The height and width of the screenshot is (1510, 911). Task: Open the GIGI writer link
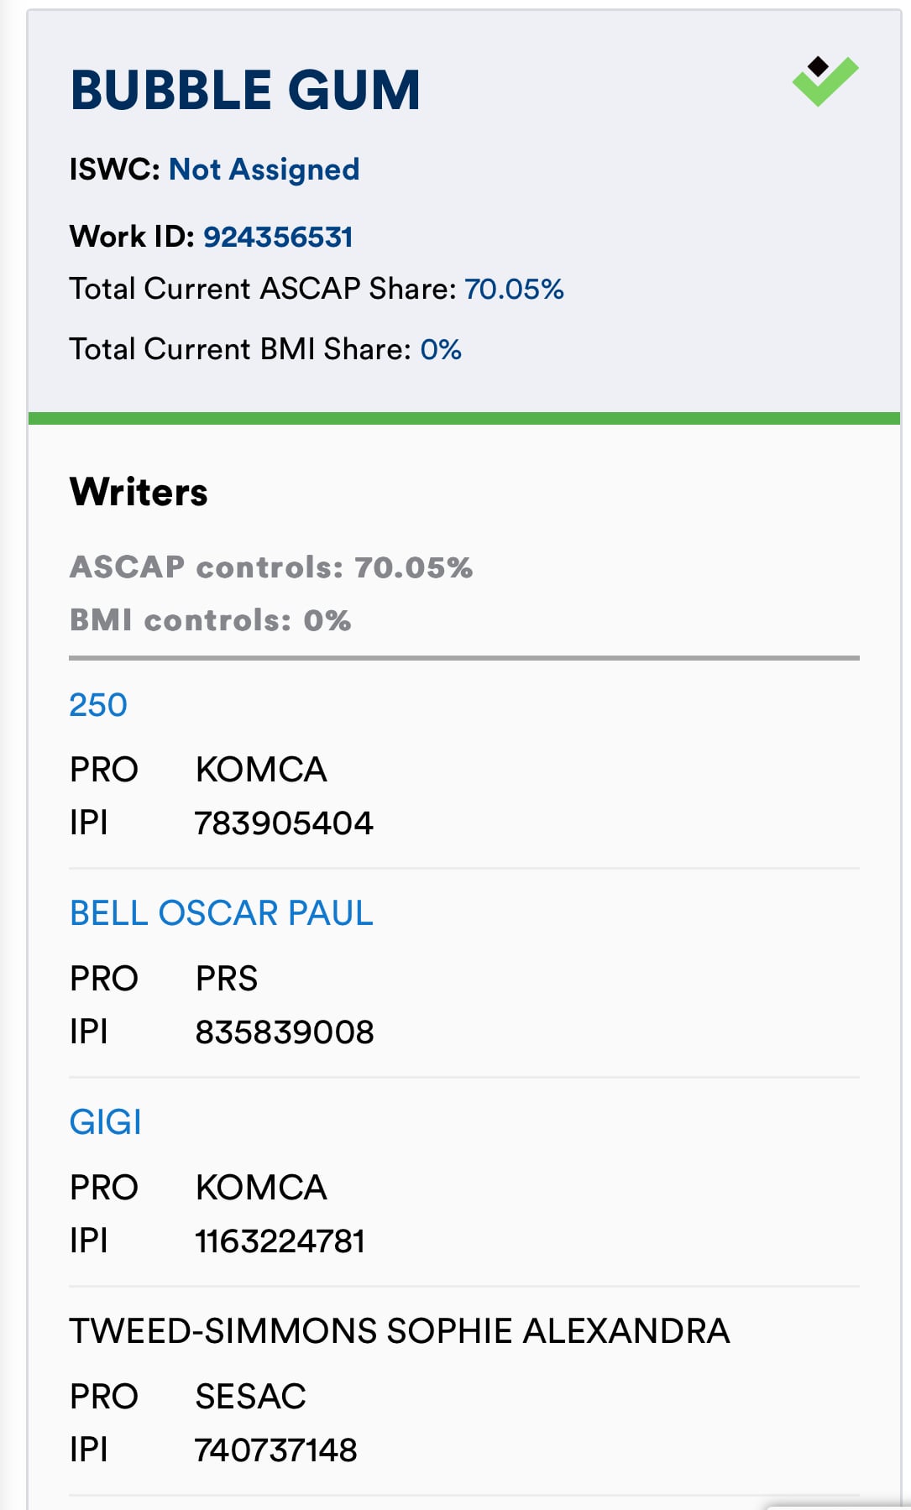tap(106, 1122)
